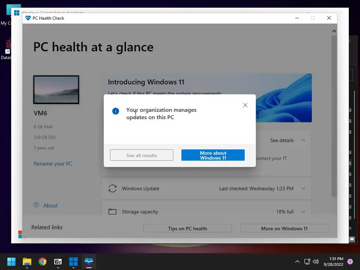Click the volume speaker tray icon
360x270 pixels.
316,262
